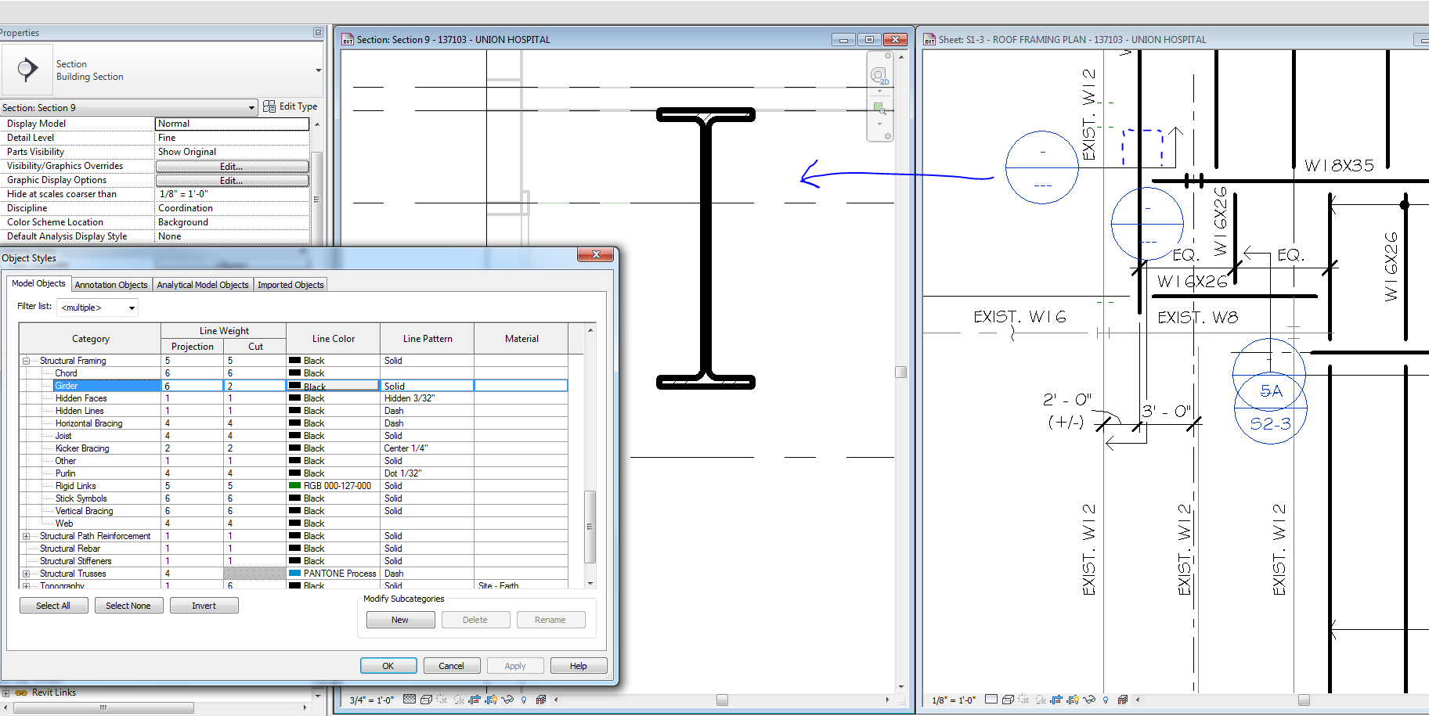Toggle Shadows in Sheet S1-3 view bar
Image resolution: width=1429 pixels, height=716 pixels.
[1041, 700]
